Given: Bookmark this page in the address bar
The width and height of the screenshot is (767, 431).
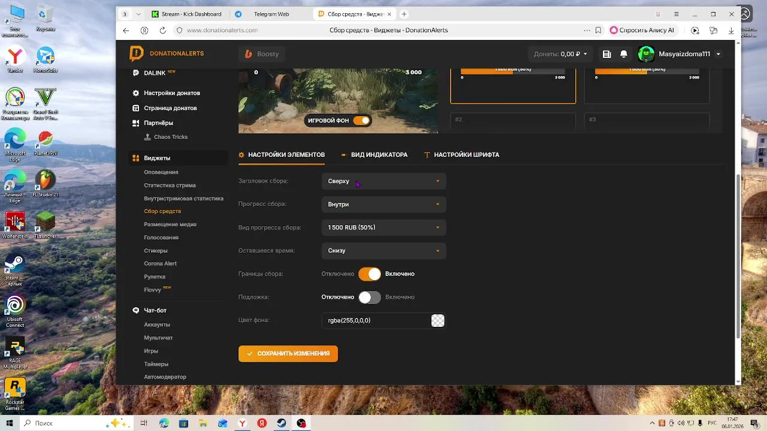Looking at the screenshot, I should tap(598, 30).
